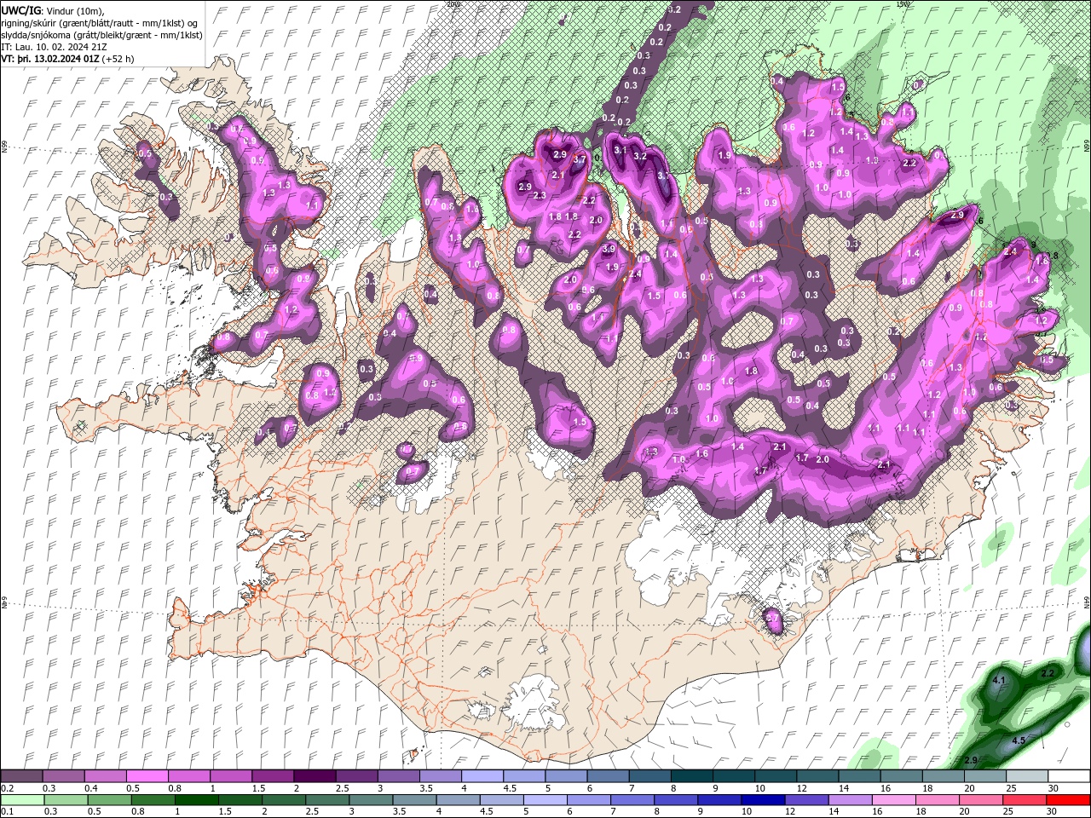Click pink rain swatch between 18 and 20
The image size is (1091, 818).
938,800
